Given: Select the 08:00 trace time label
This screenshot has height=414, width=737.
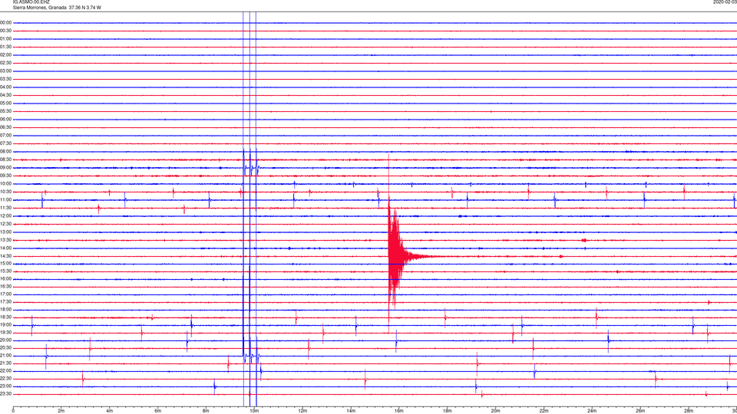Looking at the screenshot, I should [x=5, y=152].
